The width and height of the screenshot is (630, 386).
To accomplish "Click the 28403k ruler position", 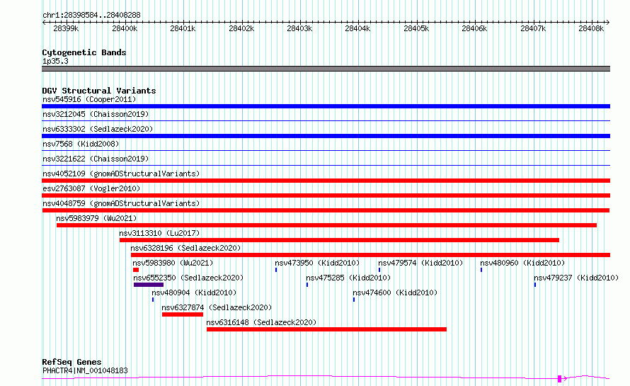I will coord(299,28).
